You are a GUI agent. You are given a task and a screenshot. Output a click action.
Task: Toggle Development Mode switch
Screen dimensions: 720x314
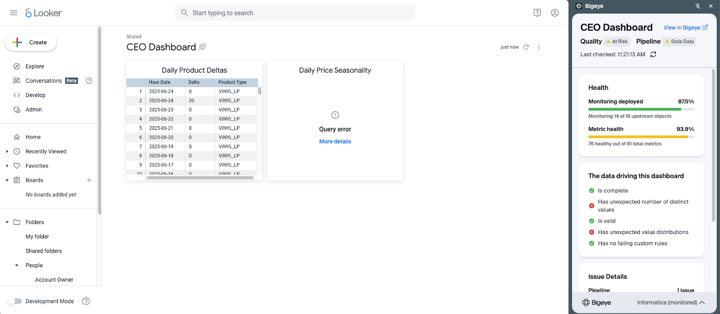[x=14, y=301]
